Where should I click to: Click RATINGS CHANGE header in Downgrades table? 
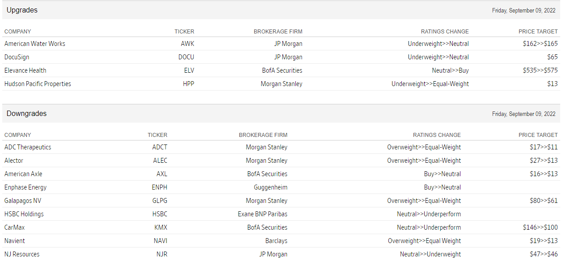[x=437, y=135]
